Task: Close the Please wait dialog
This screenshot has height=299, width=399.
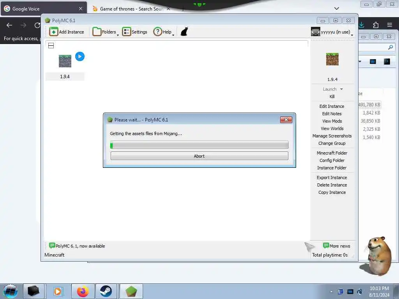Action: (286, 120)
